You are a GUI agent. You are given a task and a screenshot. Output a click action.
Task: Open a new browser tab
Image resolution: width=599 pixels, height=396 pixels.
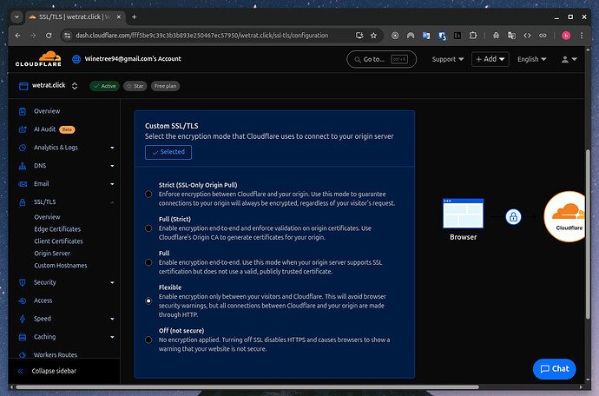[134, 16]
